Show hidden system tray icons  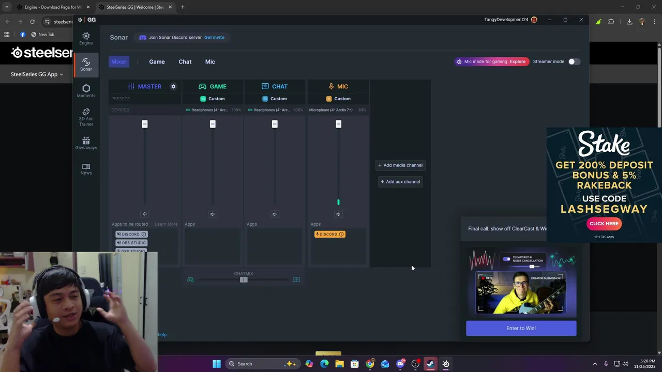pos(595,364)
